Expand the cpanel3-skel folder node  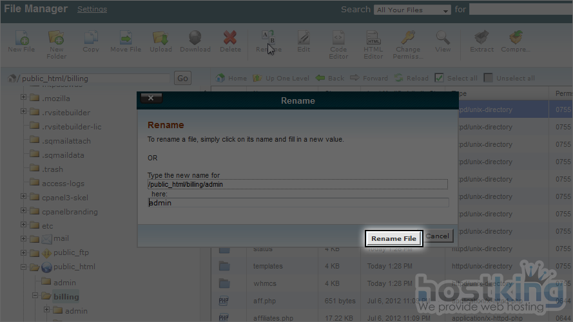[24, 197]
